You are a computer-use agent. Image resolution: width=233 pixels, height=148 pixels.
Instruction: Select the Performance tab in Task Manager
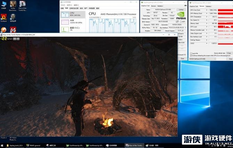[x=66, y=8]
